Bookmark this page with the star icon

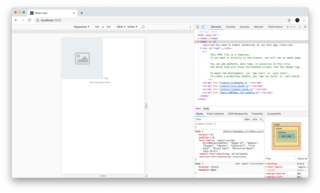point(289,20)
